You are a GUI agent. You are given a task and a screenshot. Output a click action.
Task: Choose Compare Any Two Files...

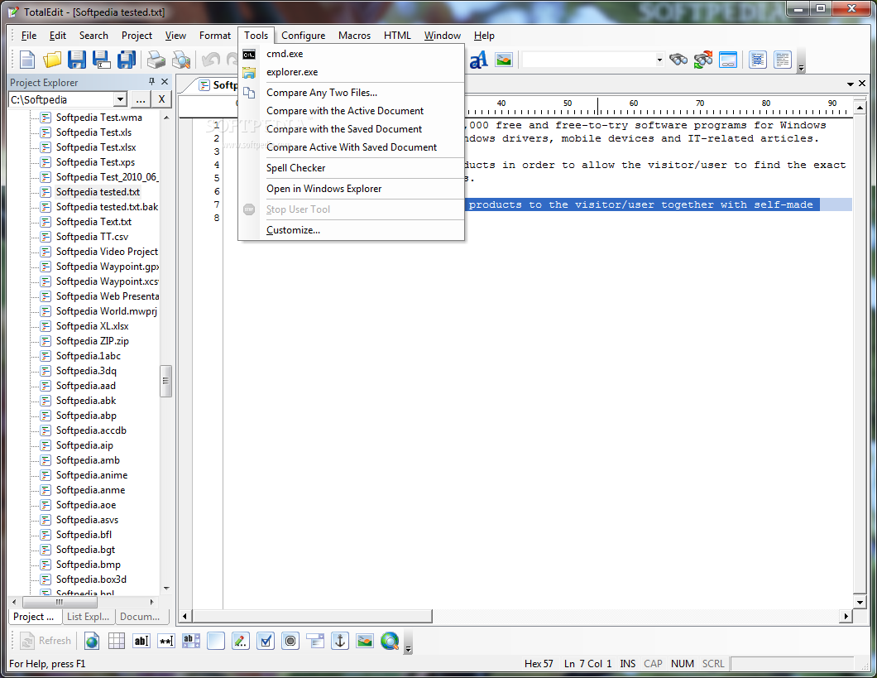pyautogui.click(x=352, y=93)
